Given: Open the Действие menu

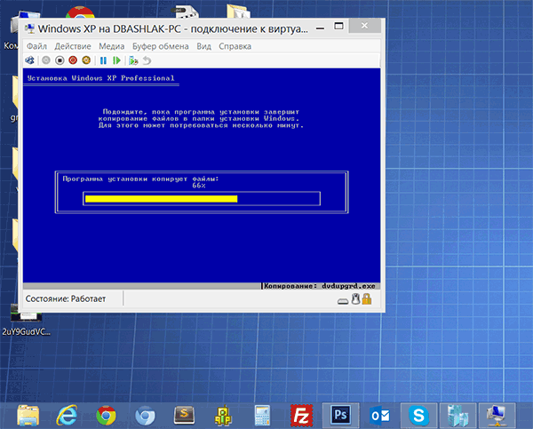Looking at the screenshot, I should click(x=73, y=46).
